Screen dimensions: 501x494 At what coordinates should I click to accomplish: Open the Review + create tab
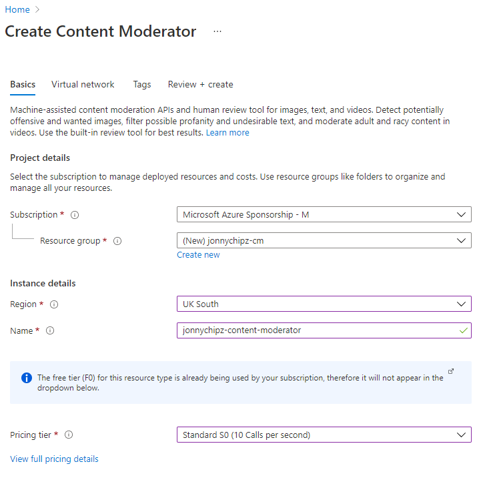pos(200,85)
